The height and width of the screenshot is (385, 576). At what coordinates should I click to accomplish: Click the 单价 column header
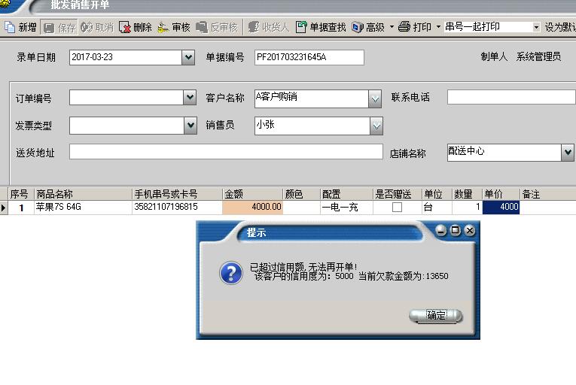pos(501,194)
